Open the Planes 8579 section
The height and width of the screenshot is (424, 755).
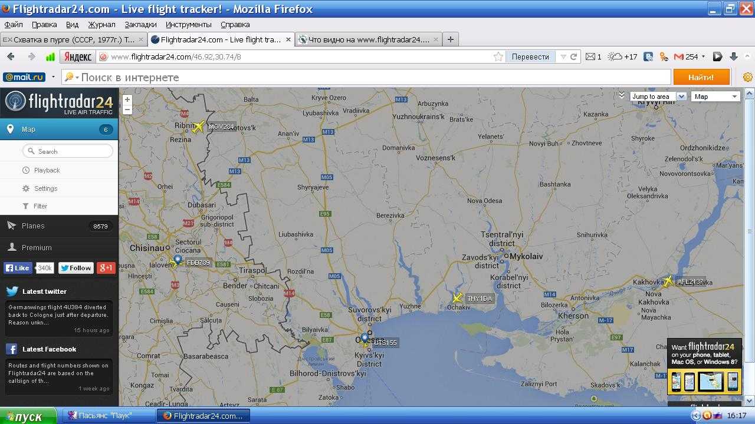click(59, 226)
